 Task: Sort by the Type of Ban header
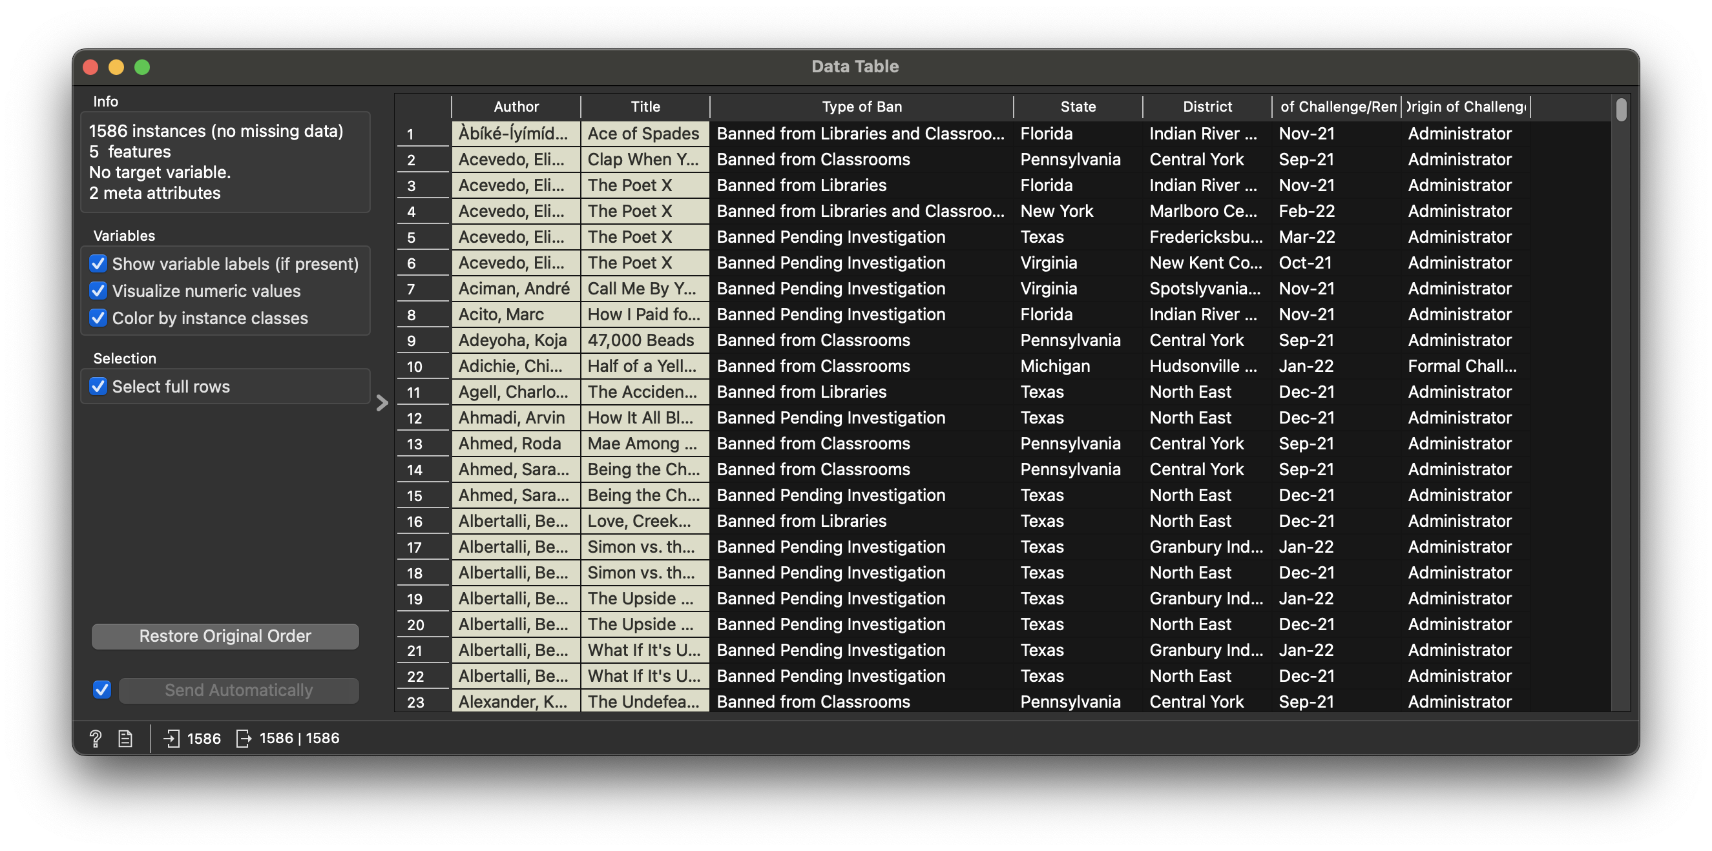point(861,107)
